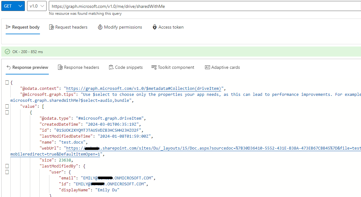Click the green OK status check icon
The width and height of the screenshot is (361, 197).
[x=7, y=52]
